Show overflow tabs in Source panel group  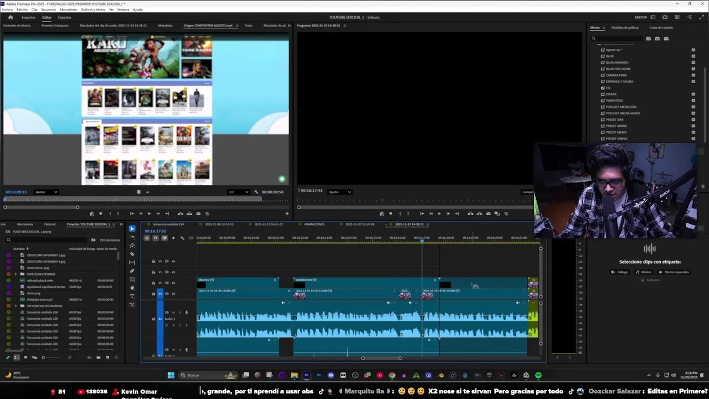[289, 25]
